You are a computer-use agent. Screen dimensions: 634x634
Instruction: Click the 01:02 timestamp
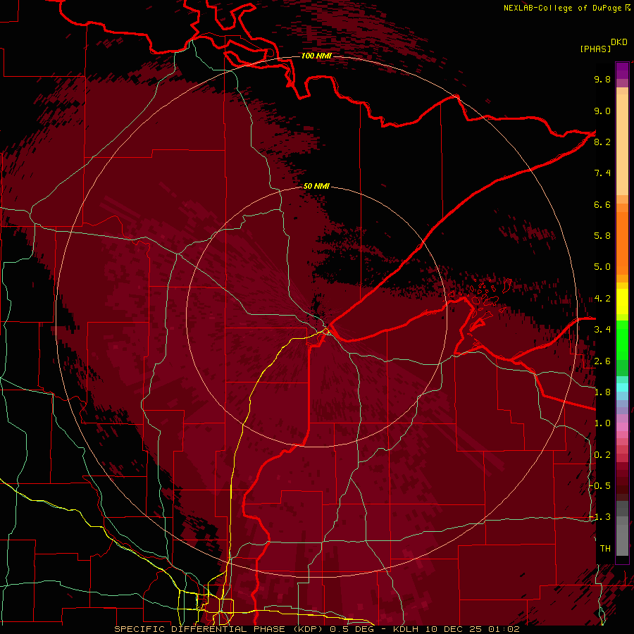point(504,629)
